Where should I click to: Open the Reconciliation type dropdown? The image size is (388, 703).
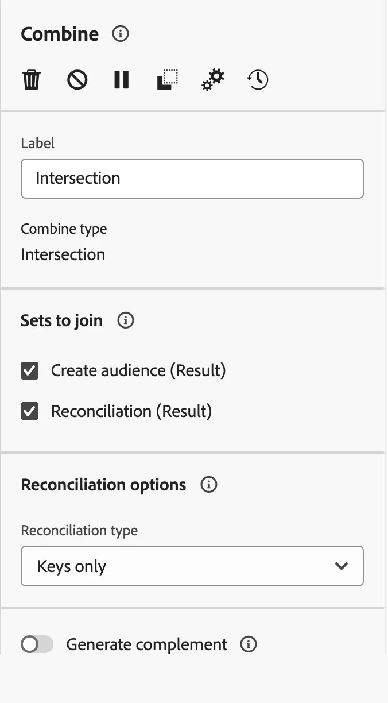192,566
